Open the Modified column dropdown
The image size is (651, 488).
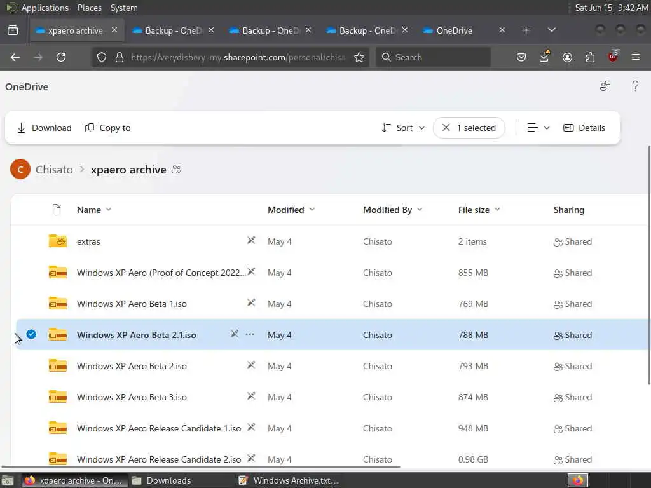coord(312,210)
